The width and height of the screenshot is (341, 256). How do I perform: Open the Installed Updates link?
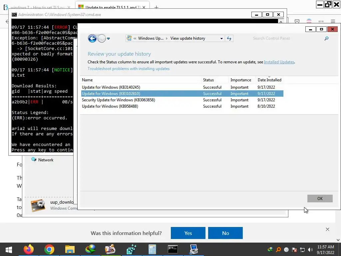[279, 62]
